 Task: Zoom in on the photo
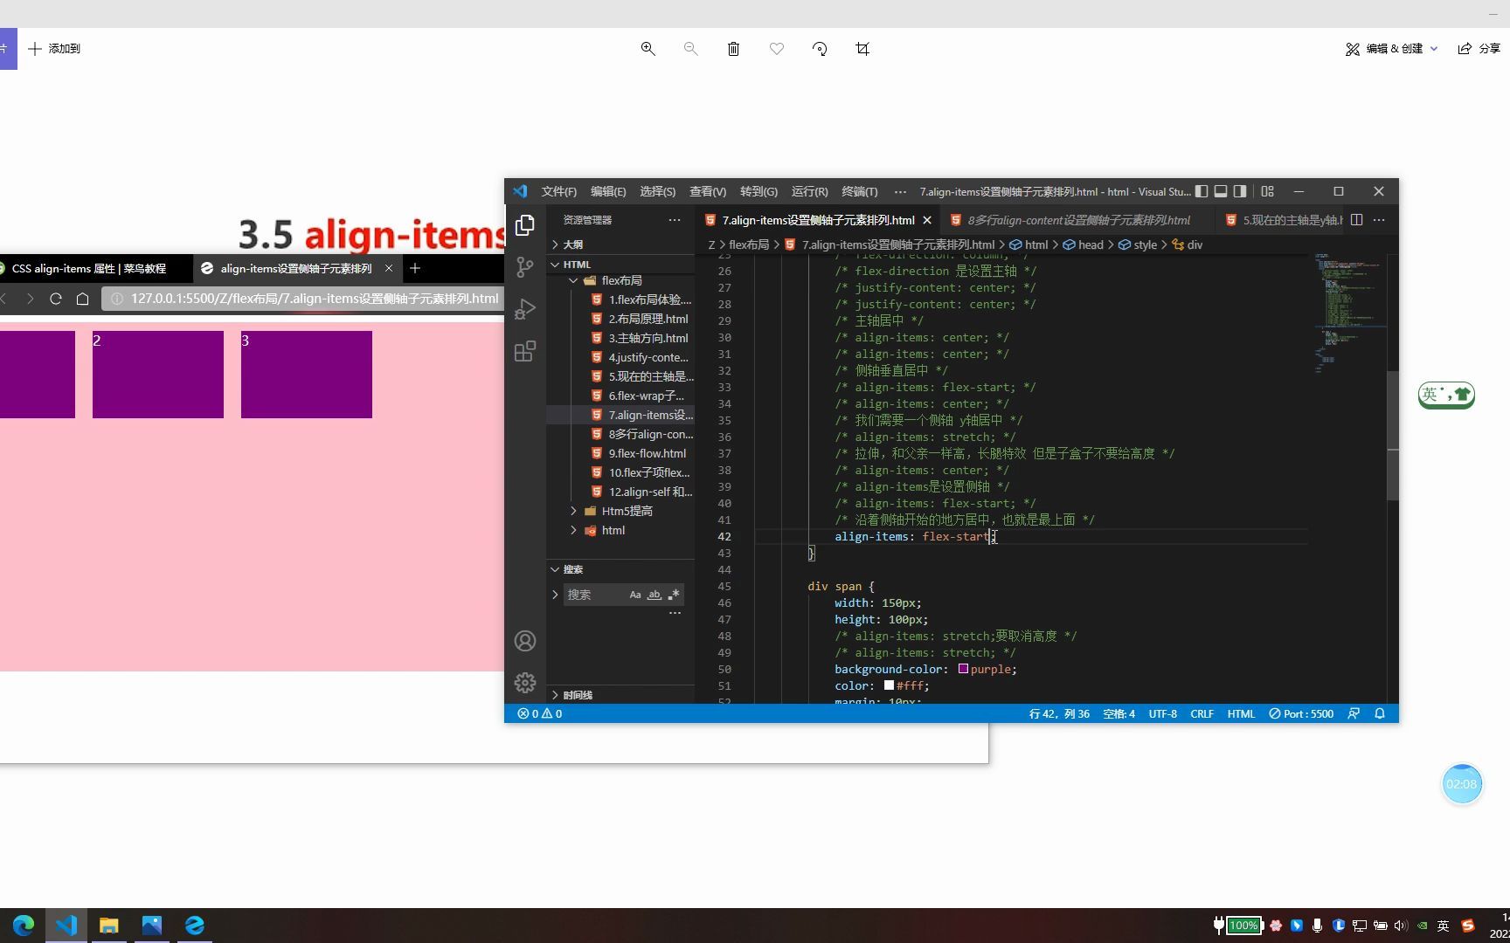point(648,49)
